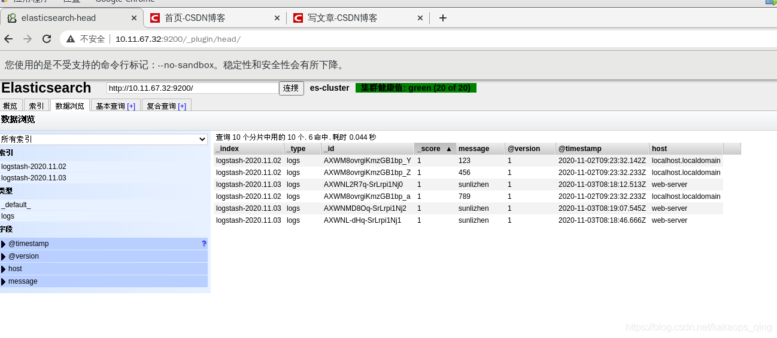Select the 数据浏览 tab
The width and height of the screenshot is (777, 338).
(x=70, y=106)
